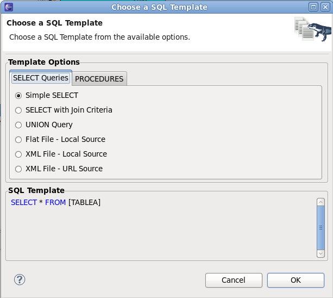Select the Simple SELECT radio option
Viewport: 333px width, 298px height.
(x=18, y=95)
